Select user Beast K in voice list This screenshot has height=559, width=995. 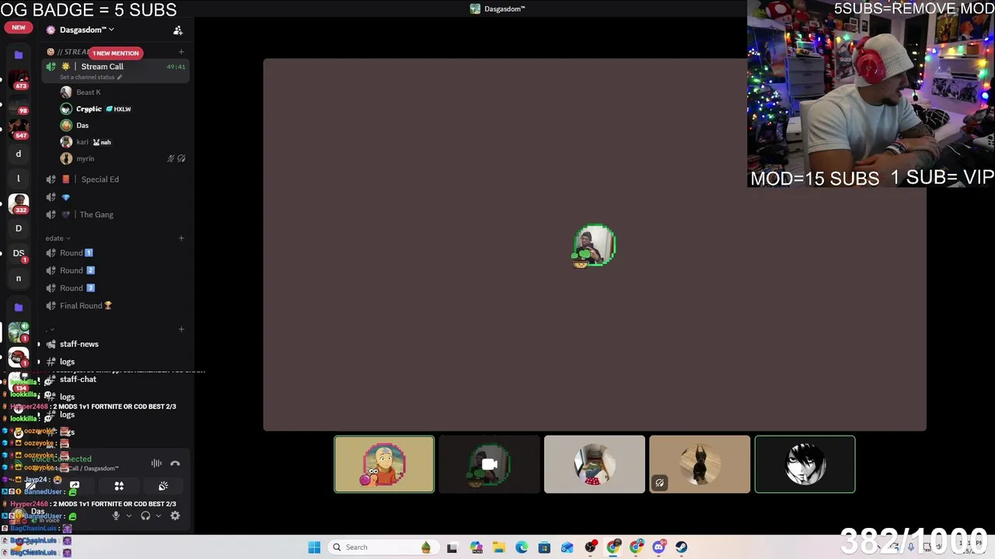[x=117, y=92]
